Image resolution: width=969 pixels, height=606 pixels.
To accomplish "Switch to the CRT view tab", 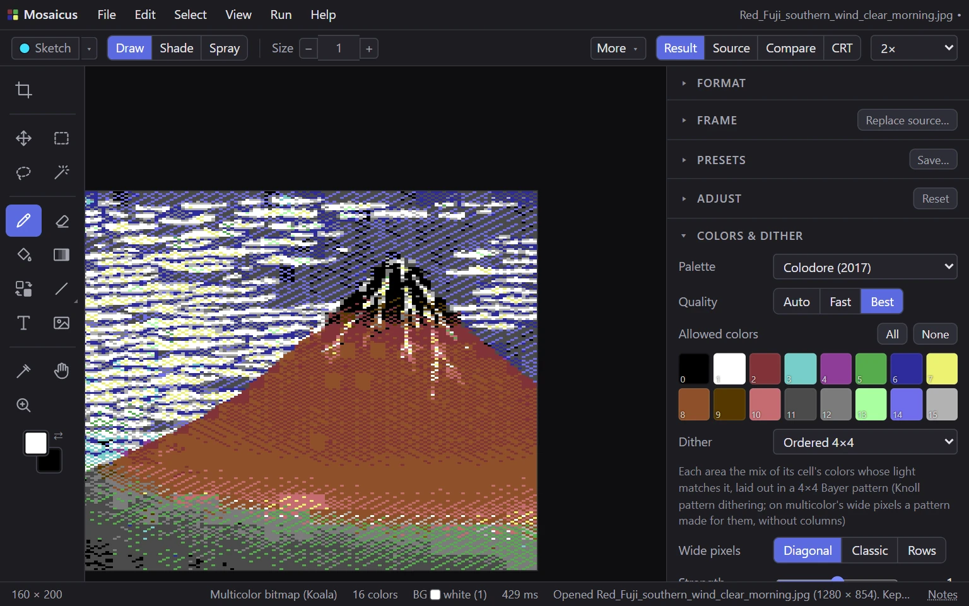I will tap(842, 48).
